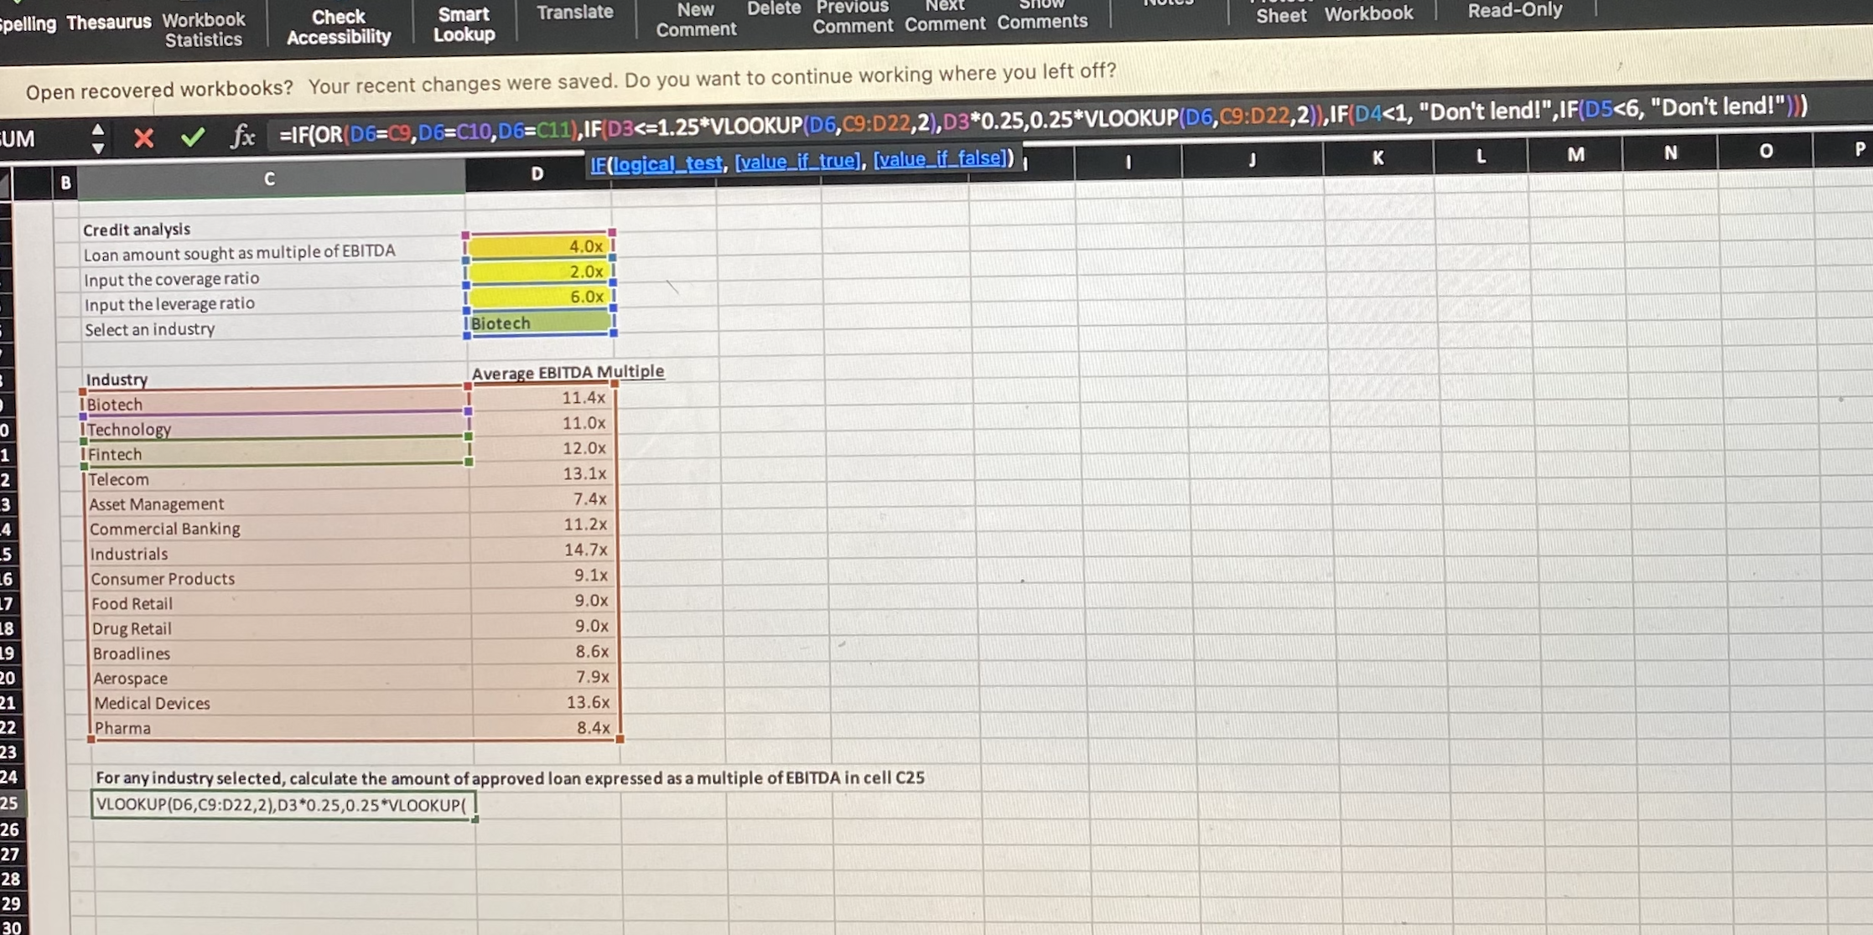1873x935 pixels.
Task: Delete the current comment
Action: pos(772,8)
